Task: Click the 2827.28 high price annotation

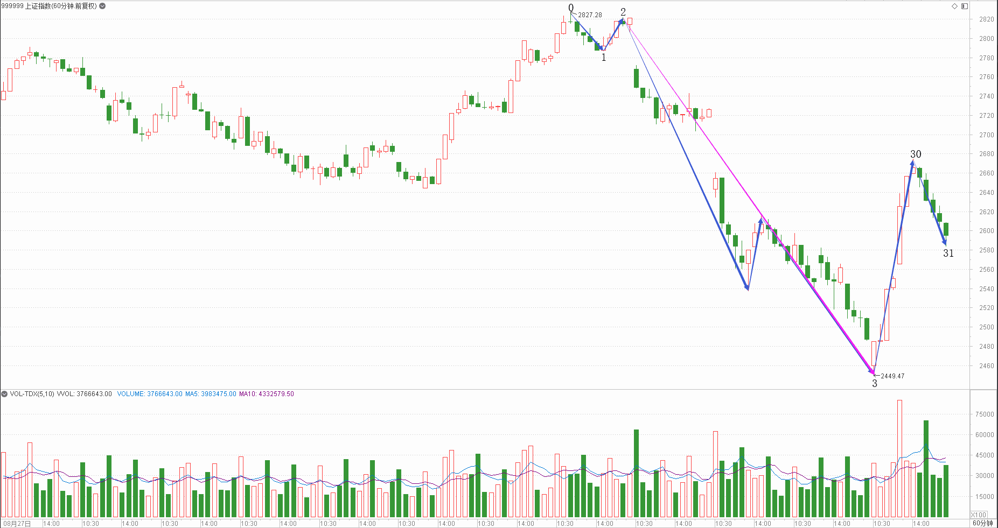Action: (590, 15)
